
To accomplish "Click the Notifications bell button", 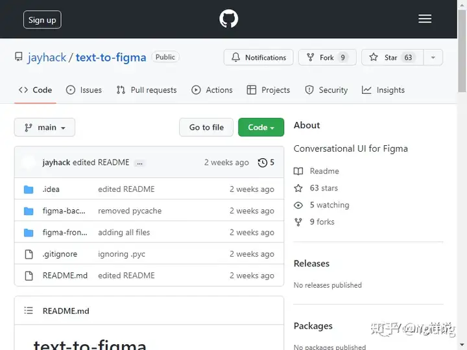I will pyautogui.click(x=259, y=57).
